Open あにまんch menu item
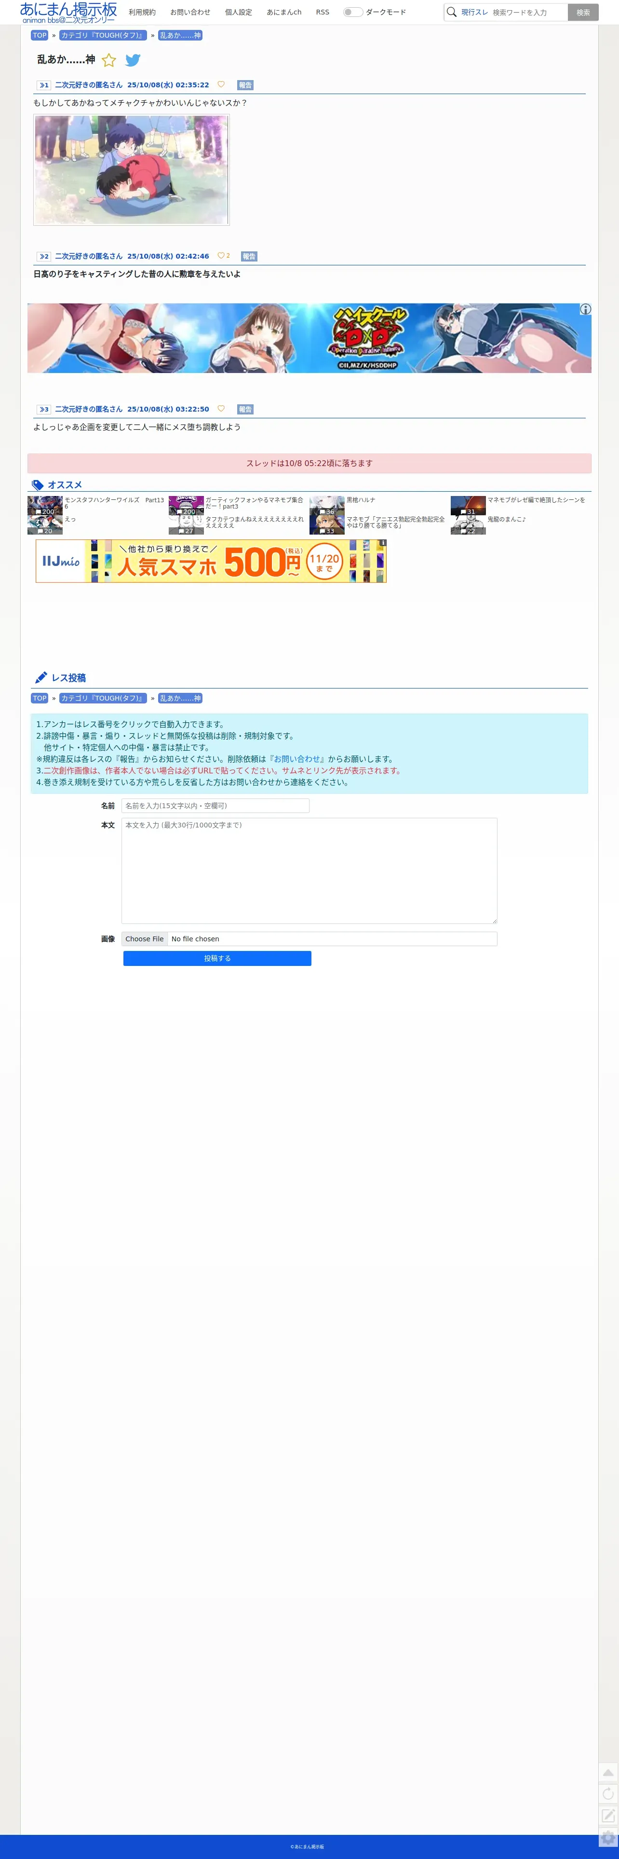The width and height of the screenshot is (619, 1859). (284, 12)
